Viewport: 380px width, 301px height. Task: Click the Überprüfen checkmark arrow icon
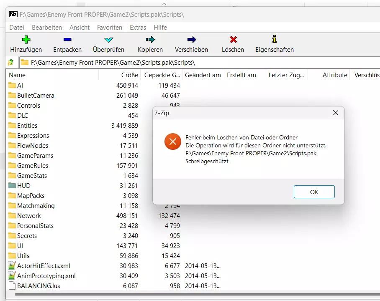tap(108, 40)
